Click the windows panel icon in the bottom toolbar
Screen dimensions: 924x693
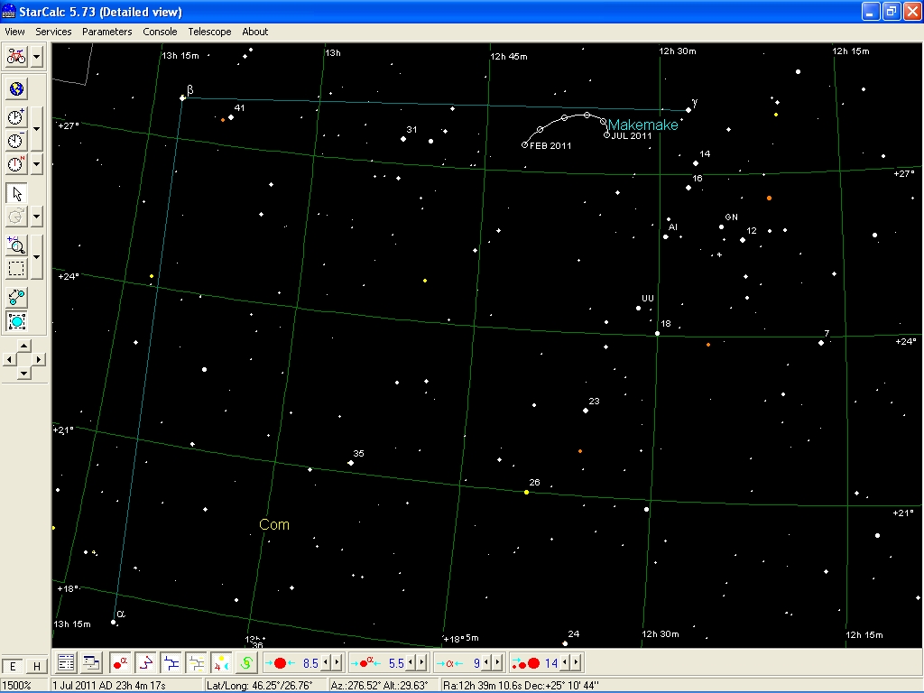pyautogui.click(x=91, y=663)
